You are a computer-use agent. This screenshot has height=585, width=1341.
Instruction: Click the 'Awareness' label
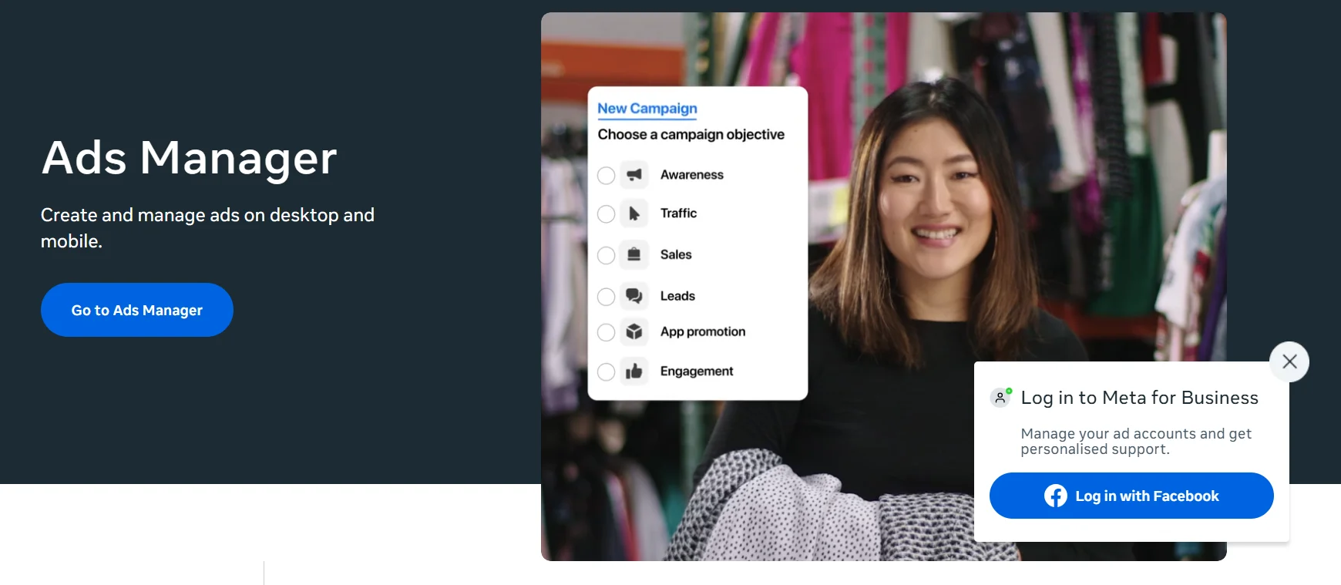pos(692,175)
